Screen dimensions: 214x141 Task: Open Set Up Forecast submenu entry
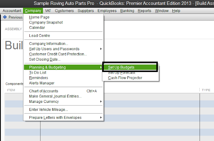[121, 73]
